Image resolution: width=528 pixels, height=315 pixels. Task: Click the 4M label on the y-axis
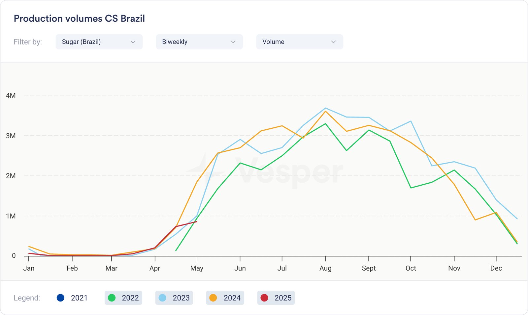(x=11, y=95)
